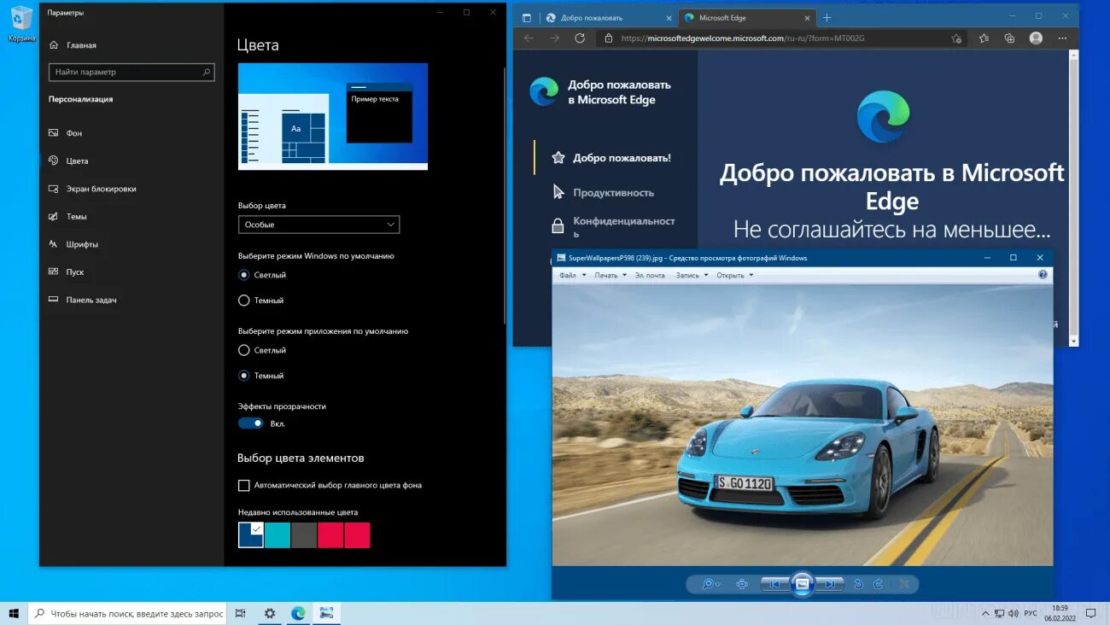The width and height of the screenshot is (1110, 625).
Task: Add a new tab in Edge
Action: point(827,17)
